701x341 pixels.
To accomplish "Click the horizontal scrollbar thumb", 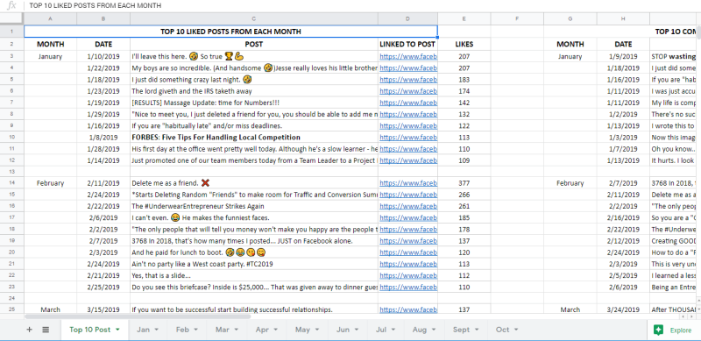I will [138, 316].
